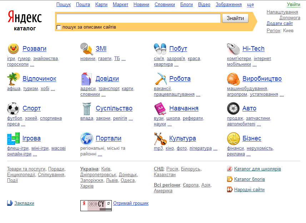Viewport: 306px width, 223px height.
Task: Click the red icon beside Народні сайти
Action: tap(230, 189)
